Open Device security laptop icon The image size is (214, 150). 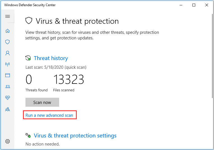point(8,87)
